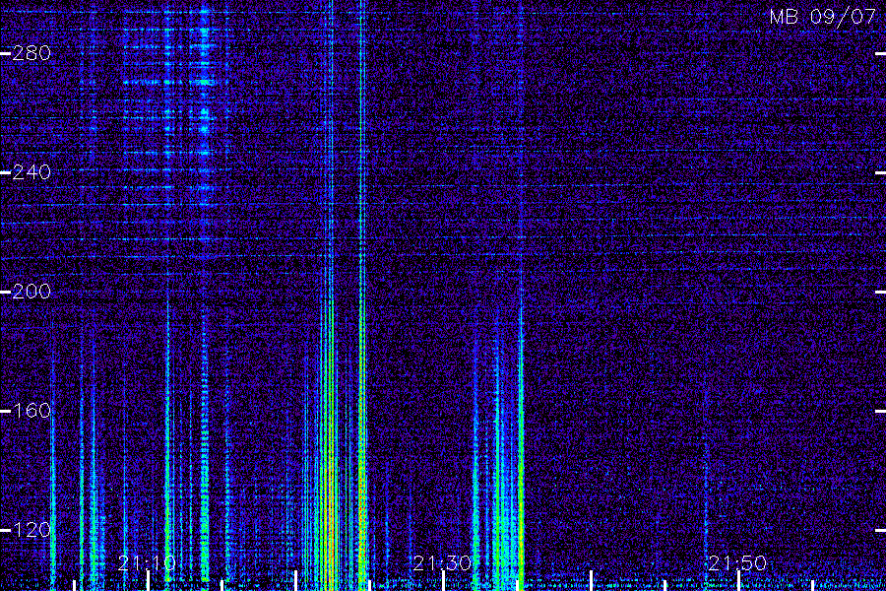Click the MB 09/07 date stamp

point(823,17)
